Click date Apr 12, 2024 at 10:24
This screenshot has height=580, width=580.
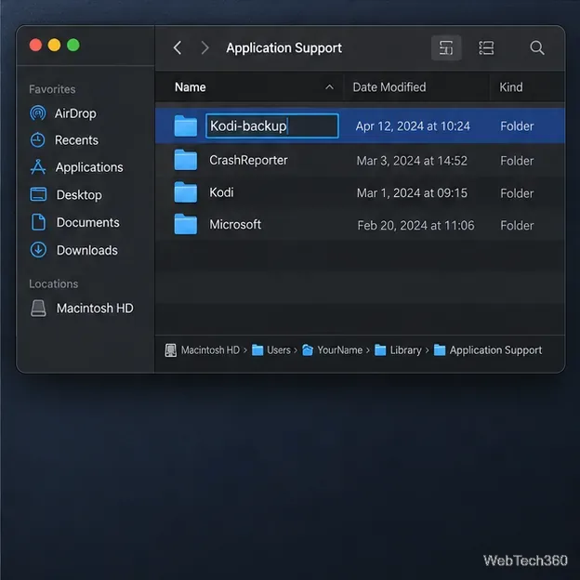[x=413, y=126]
